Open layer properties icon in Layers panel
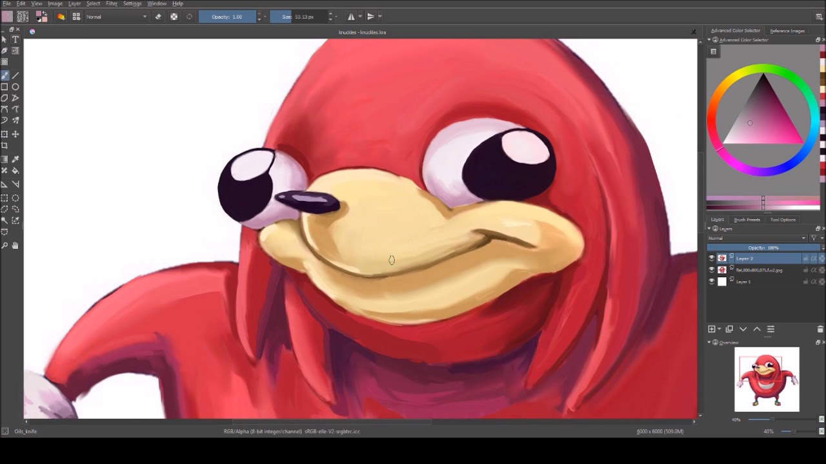 (771, 329)
